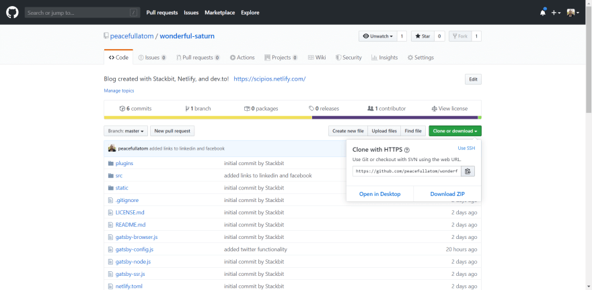Open gatsby-browser.js file
Viewport: 592px width, 290px height.
click(x=137, y=237)
